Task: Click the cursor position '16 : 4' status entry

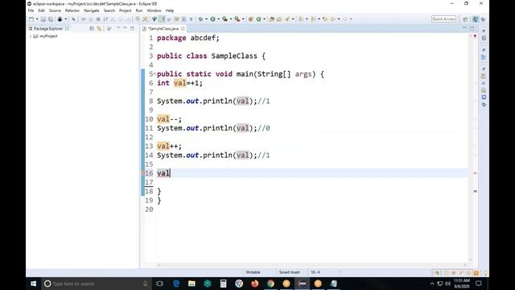Action: coord(315,272)
